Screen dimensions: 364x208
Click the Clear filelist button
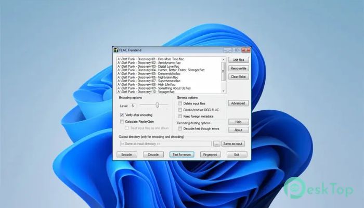tap(238, 76)
